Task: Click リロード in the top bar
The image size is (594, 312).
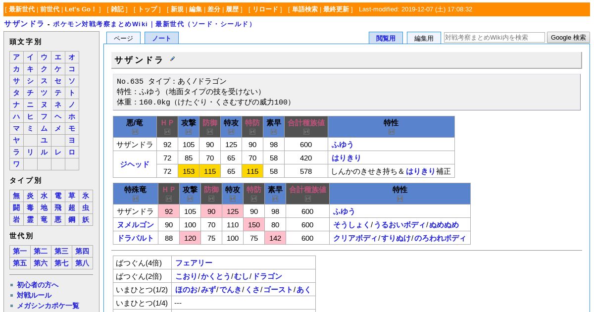Action: coord(266,9)
